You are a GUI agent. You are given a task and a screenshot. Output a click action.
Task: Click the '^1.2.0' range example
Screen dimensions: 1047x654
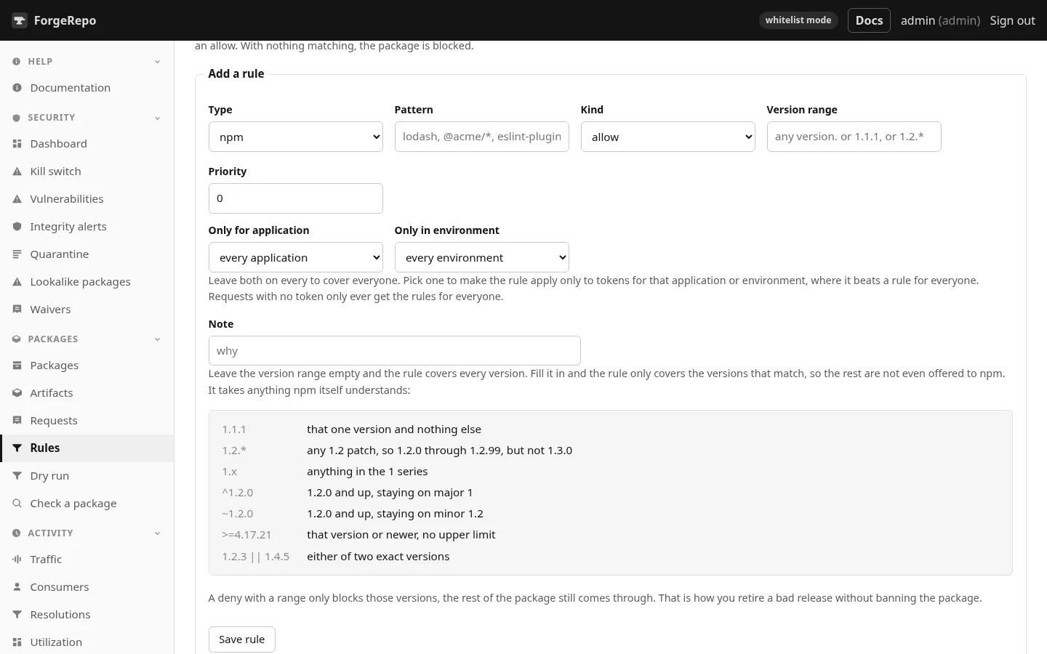[x=238, y=493]
